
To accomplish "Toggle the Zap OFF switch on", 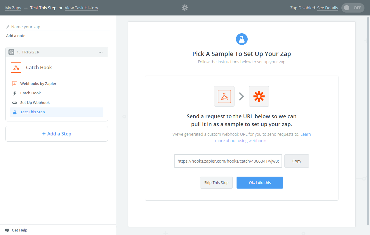I will point(353,8).
